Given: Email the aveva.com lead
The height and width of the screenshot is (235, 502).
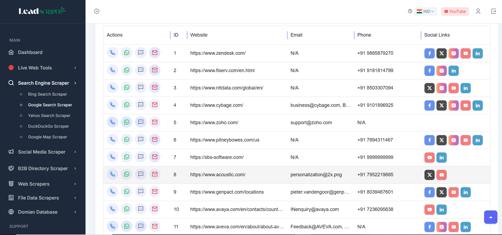Looking at the screenshot, I should tap(155, 226).
